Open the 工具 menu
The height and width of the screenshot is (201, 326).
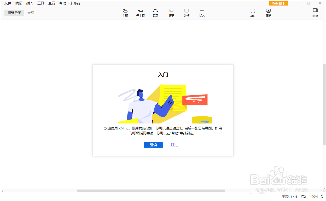point(41,3)
